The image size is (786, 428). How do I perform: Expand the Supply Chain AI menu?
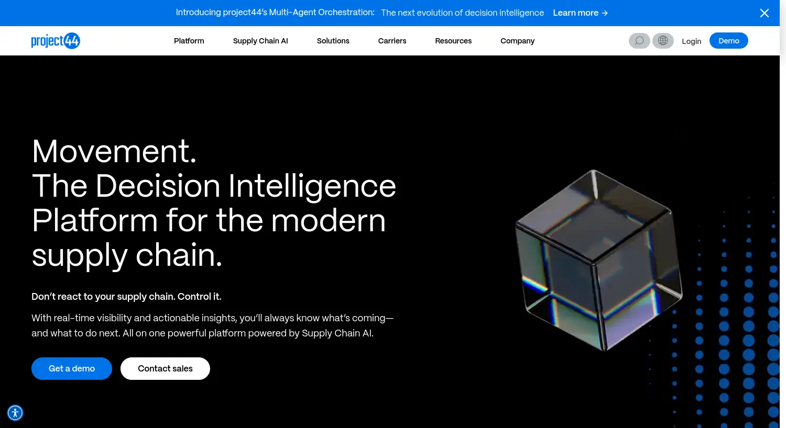tap(260, 41)
